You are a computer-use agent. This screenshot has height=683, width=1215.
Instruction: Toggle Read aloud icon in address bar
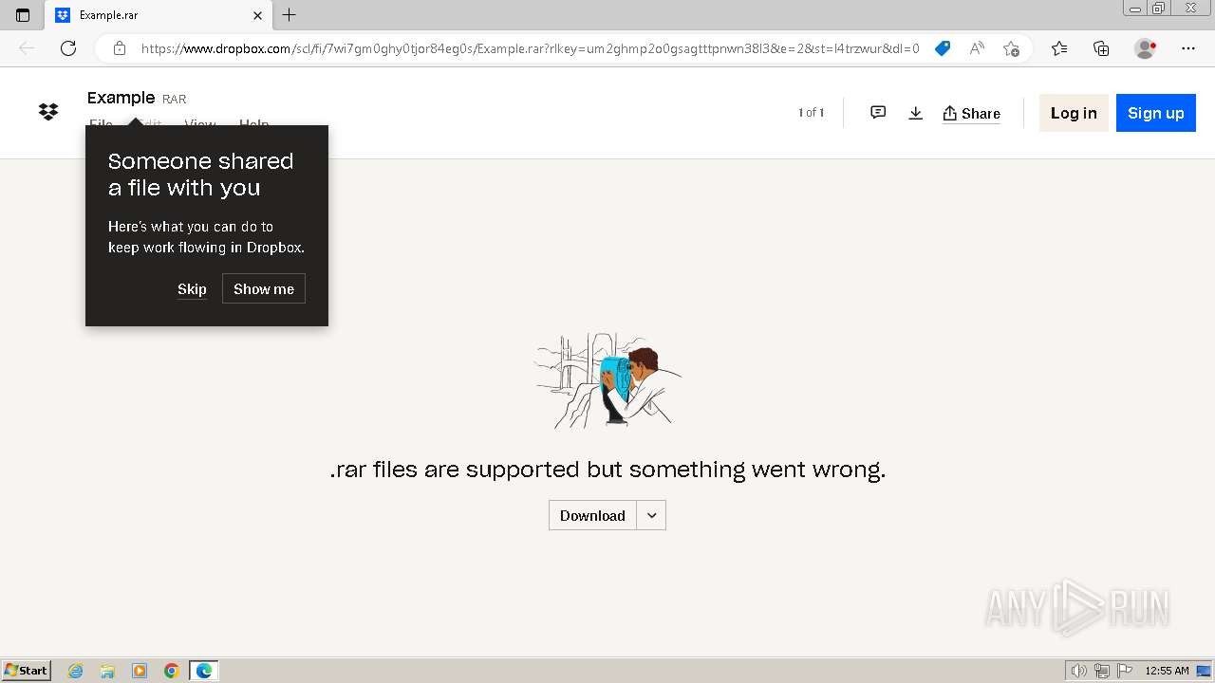(977, 48)
